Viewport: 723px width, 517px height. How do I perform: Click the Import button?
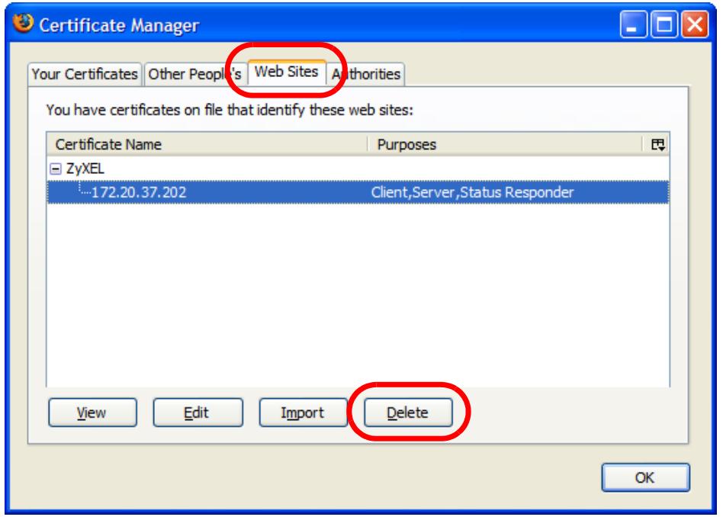[303, 413]
